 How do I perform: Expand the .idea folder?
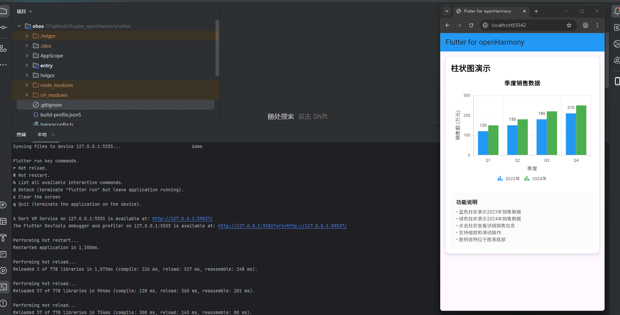pyautogui.click(x=27, y=46)
